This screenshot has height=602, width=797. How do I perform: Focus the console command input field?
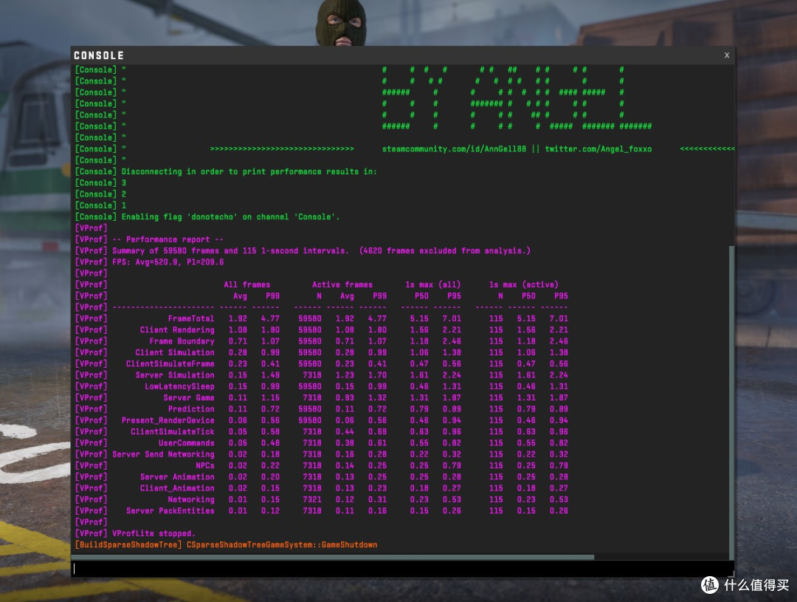coord(402,569)
